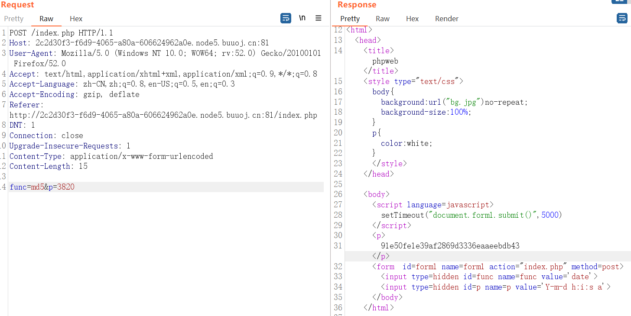The width and height of the screenshot is (631, 316).
Task: Click the request body 'func=md5&p=3820'
Action: pos(42,187)
